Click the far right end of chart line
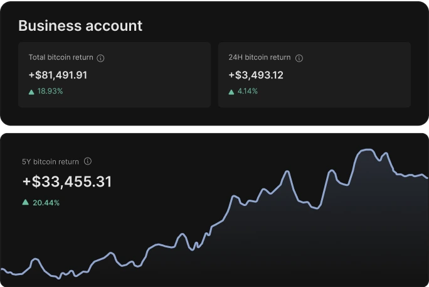 pyautogui.click(x=426, y=178)
